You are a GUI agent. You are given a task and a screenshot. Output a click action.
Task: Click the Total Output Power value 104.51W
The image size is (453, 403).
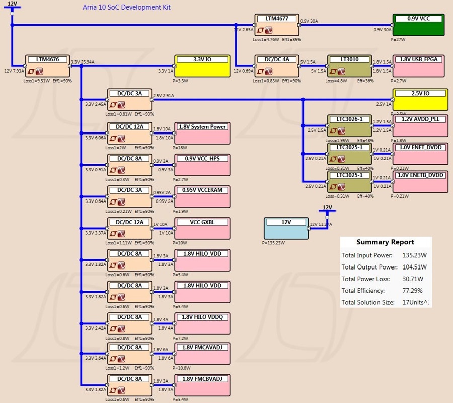tap(415, 267)
